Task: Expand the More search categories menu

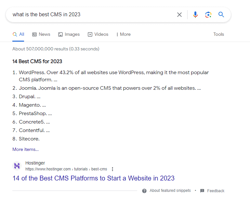Action: [124, 34]
